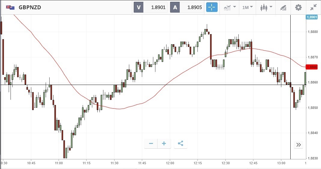The image size is (321, 169).
Task: Click the blue 1.8901 current price label
Action: [x=311, y=17]
